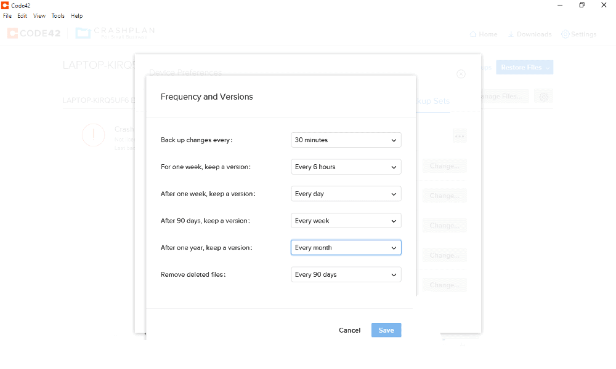
Task: Open Settings in the top header
Action: click(x=578, y=34)
